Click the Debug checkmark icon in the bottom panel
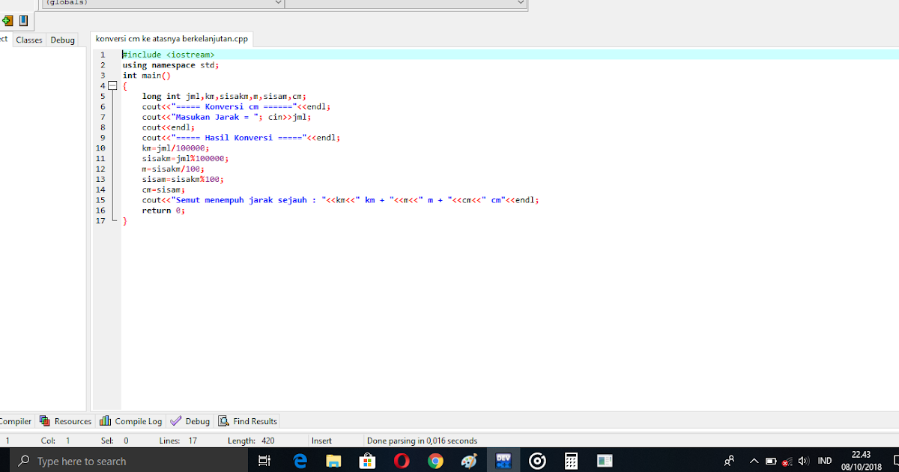Image resolution: width=899 pixels, height=472 pixels. [x=173, y=420]
